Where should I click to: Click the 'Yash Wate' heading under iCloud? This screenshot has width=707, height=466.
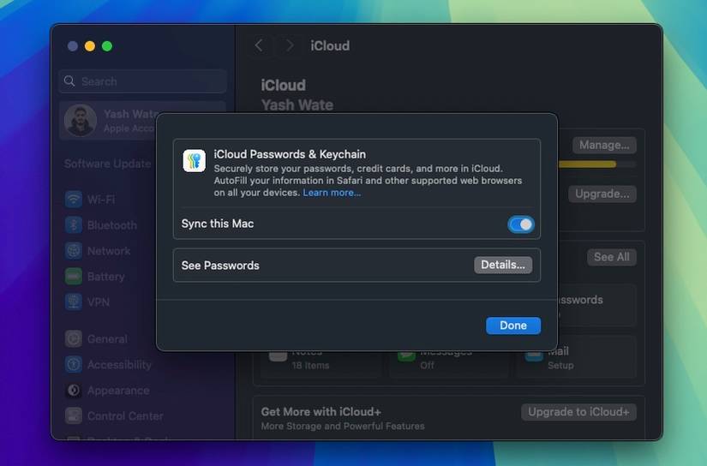(x=297, y=105)
